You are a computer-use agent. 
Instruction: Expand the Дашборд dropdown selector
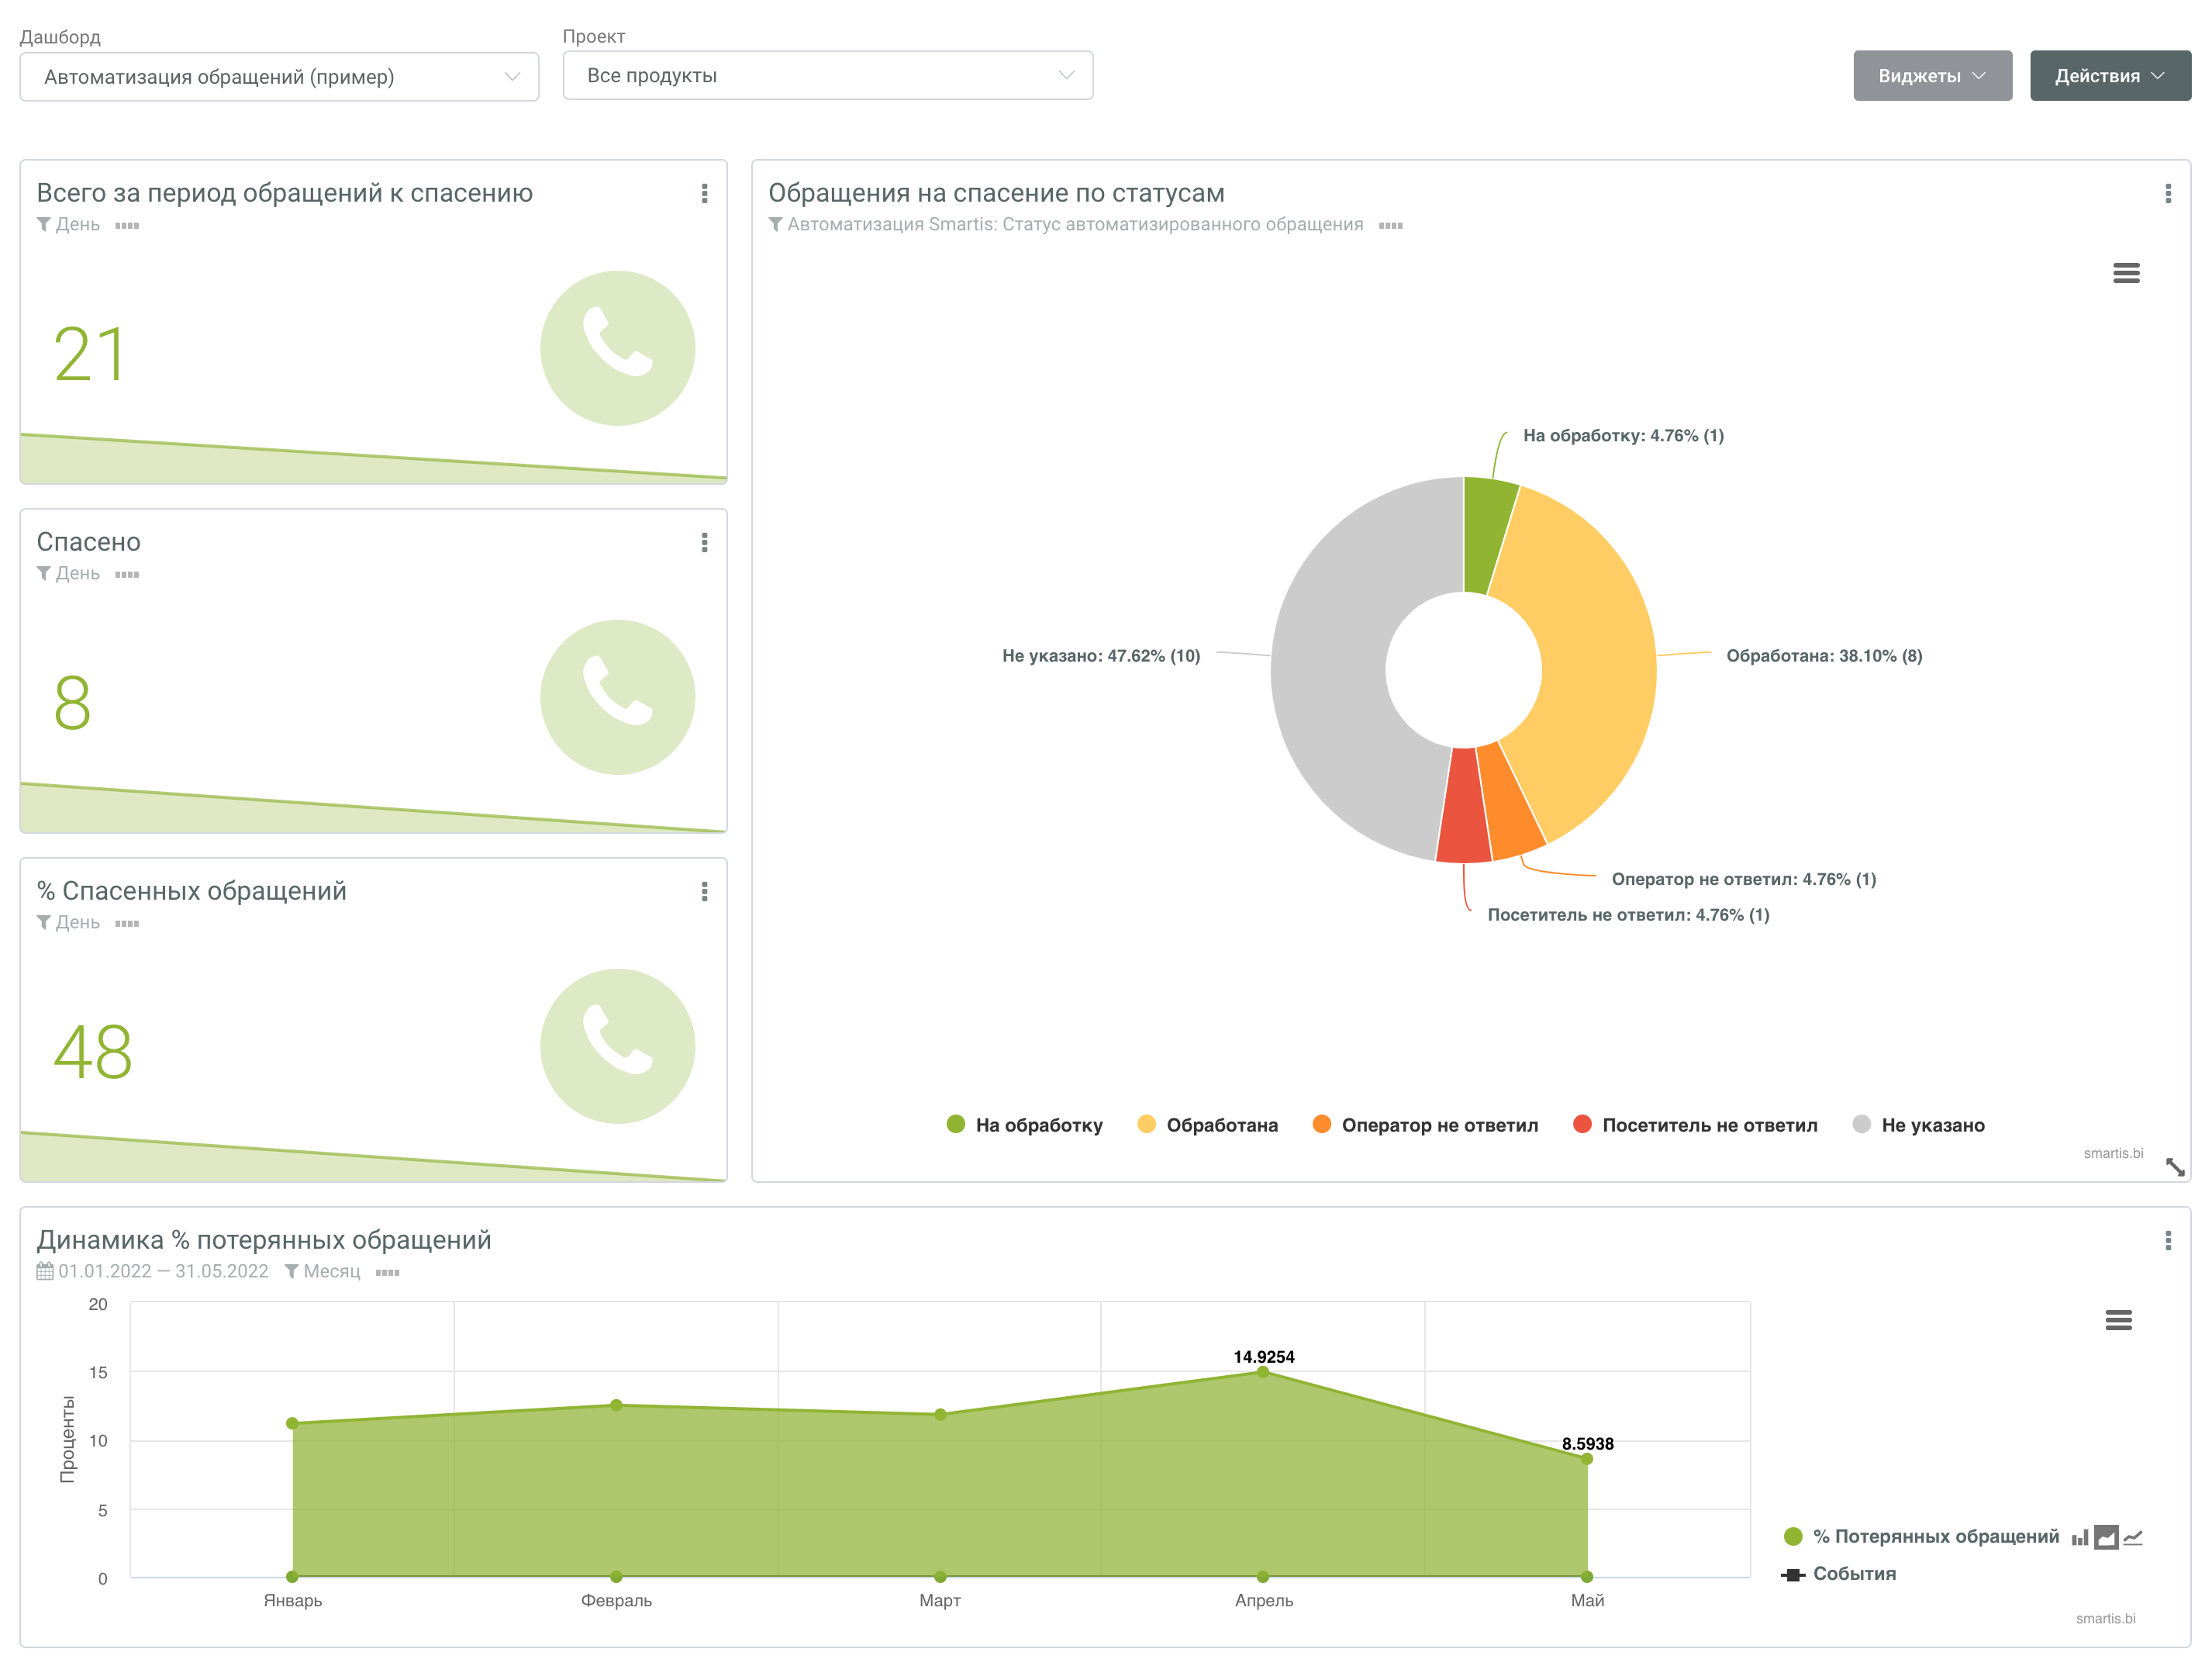(x=279, y=77)
